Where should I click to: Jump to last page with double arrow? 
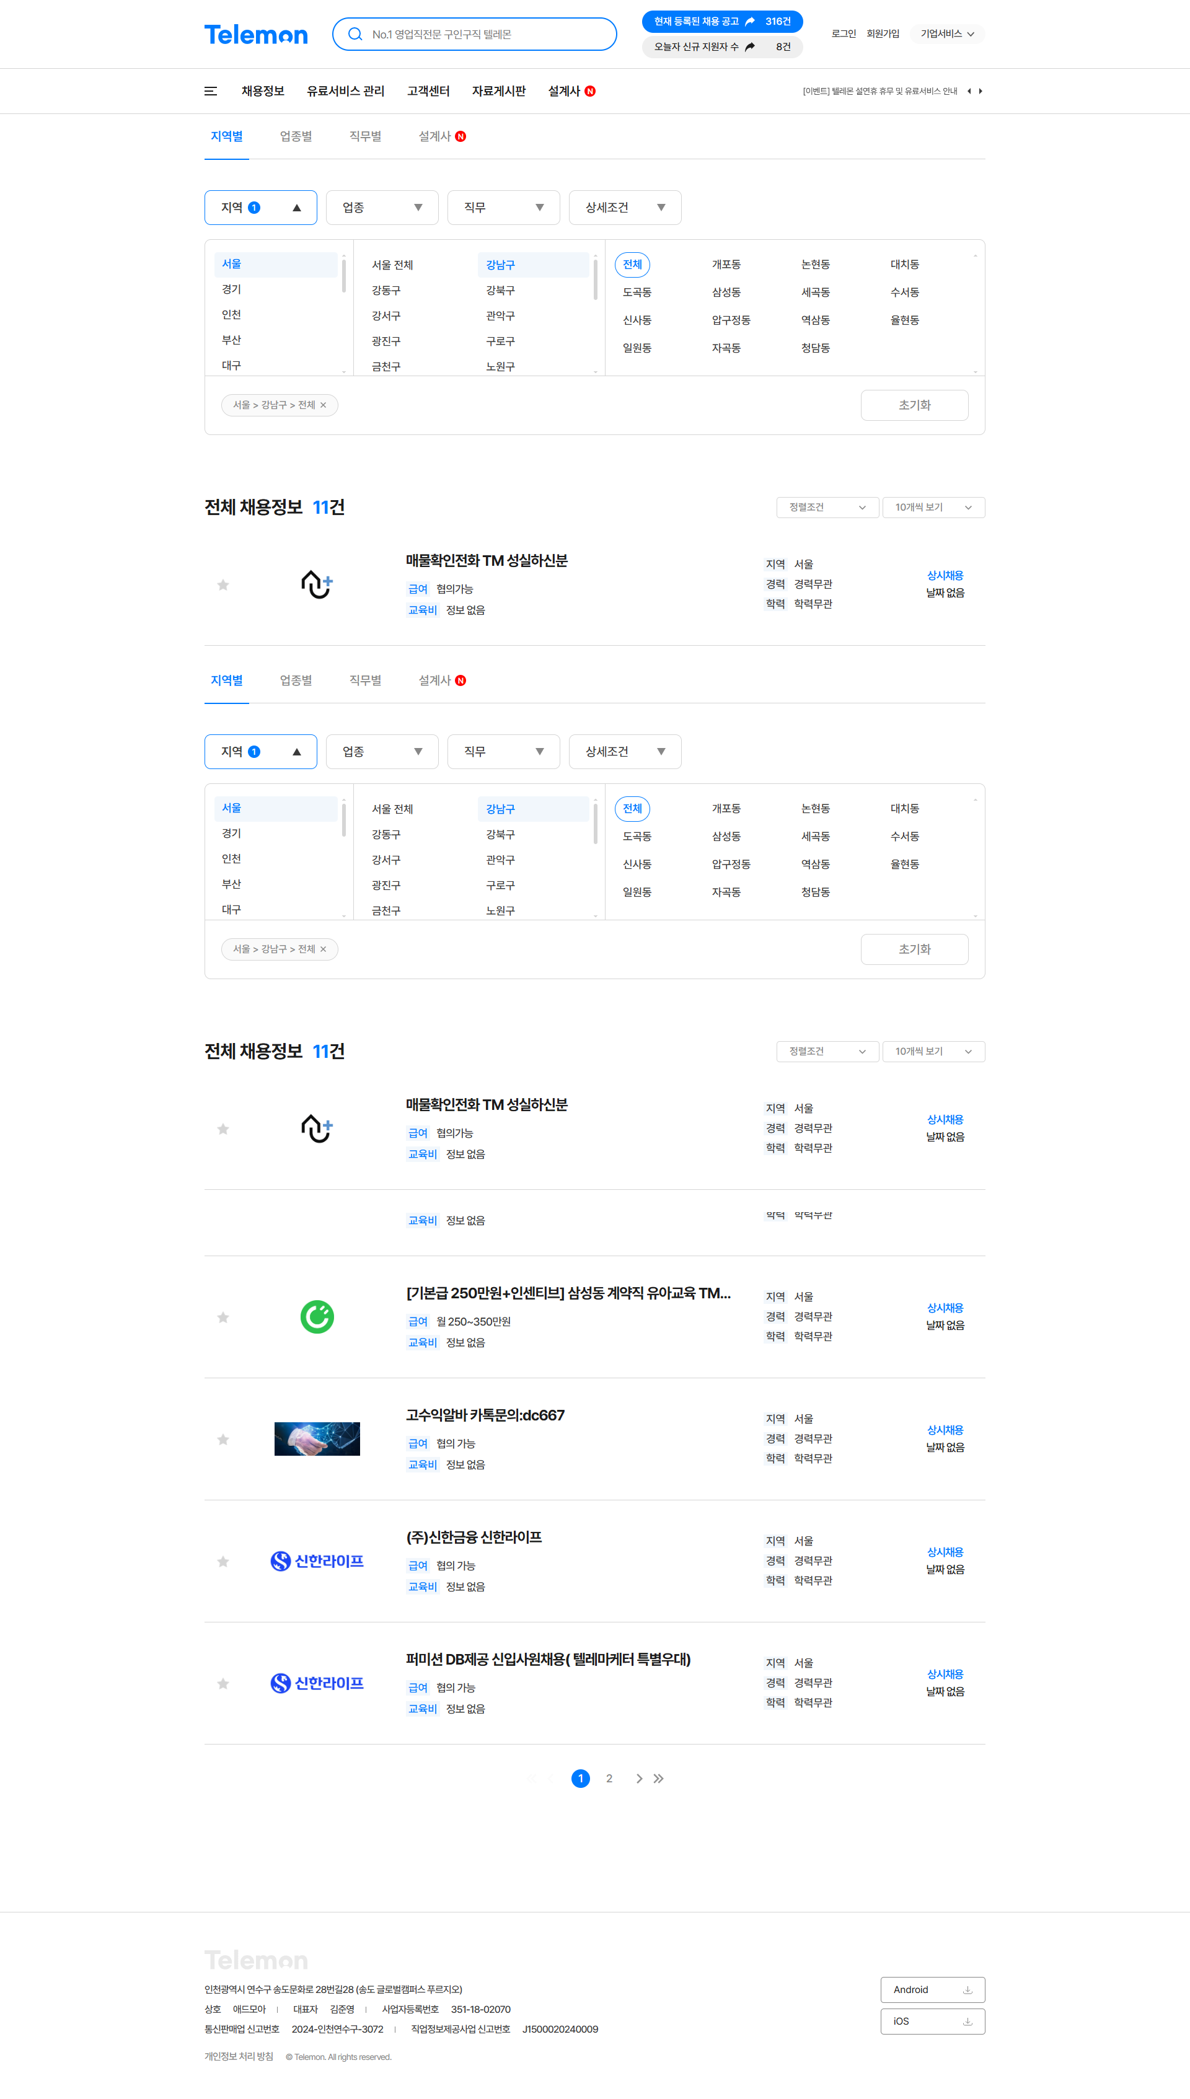(x=659, y=1779)
